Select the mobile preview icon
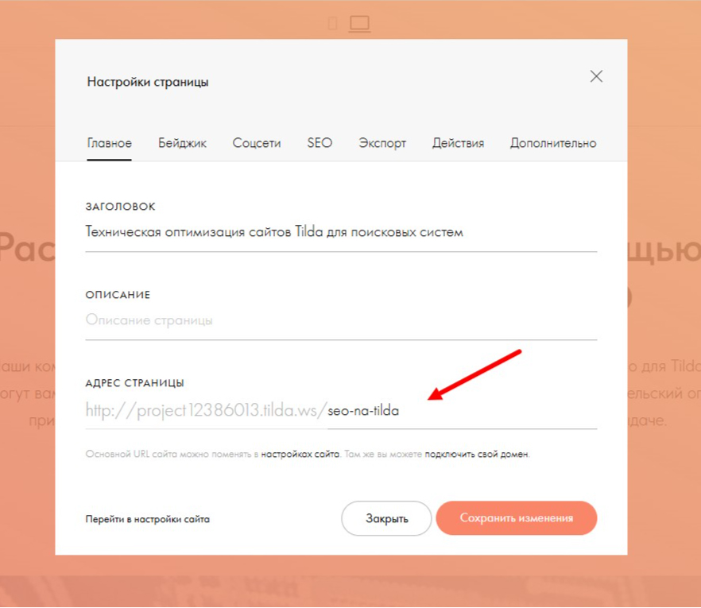 click(332, 23)
